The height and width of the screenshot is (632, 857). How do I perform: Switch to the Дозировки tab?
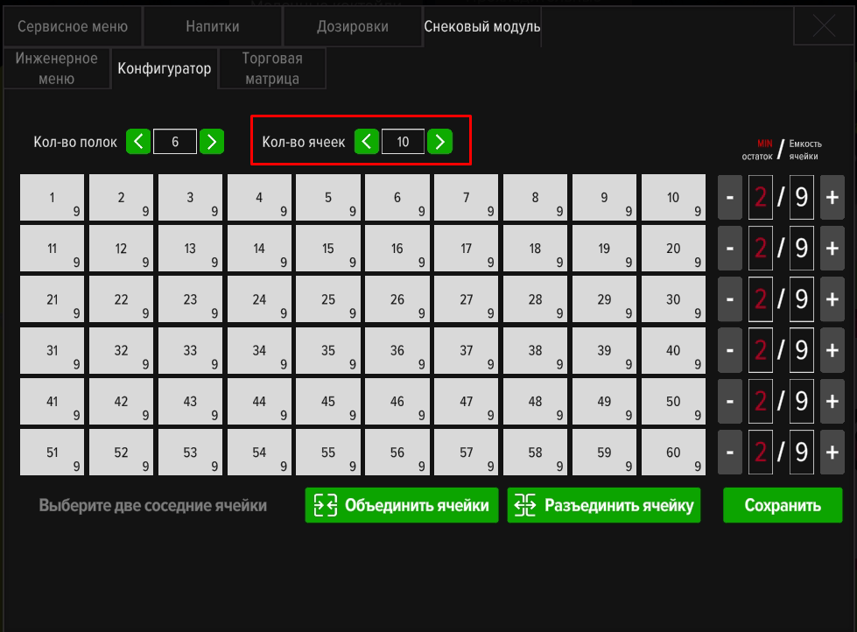click(352, 26)
